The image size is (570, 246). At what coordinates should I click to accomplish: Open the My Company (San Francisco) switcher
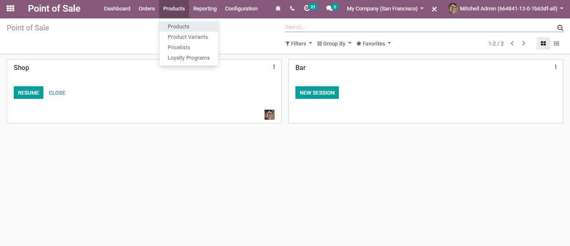(x=385, y=8)
